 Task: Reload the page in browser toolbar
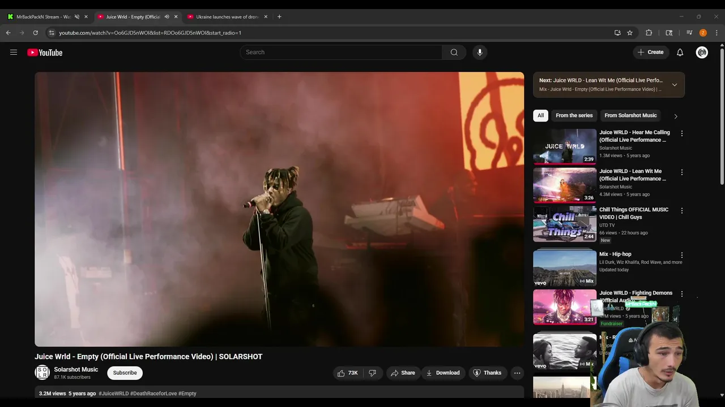click(x=35, y=33)
